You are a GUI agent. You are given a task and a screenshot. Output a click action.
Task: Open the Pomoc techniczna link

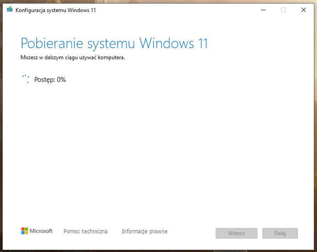85,232
